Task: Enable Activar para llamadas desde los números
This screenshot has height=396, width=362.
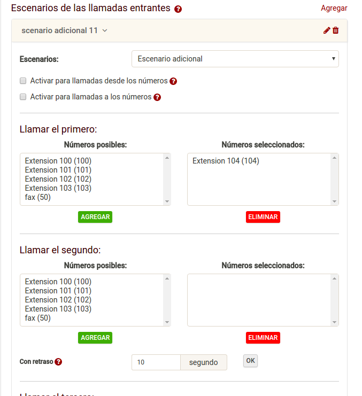Action: (x=23, y=81)
